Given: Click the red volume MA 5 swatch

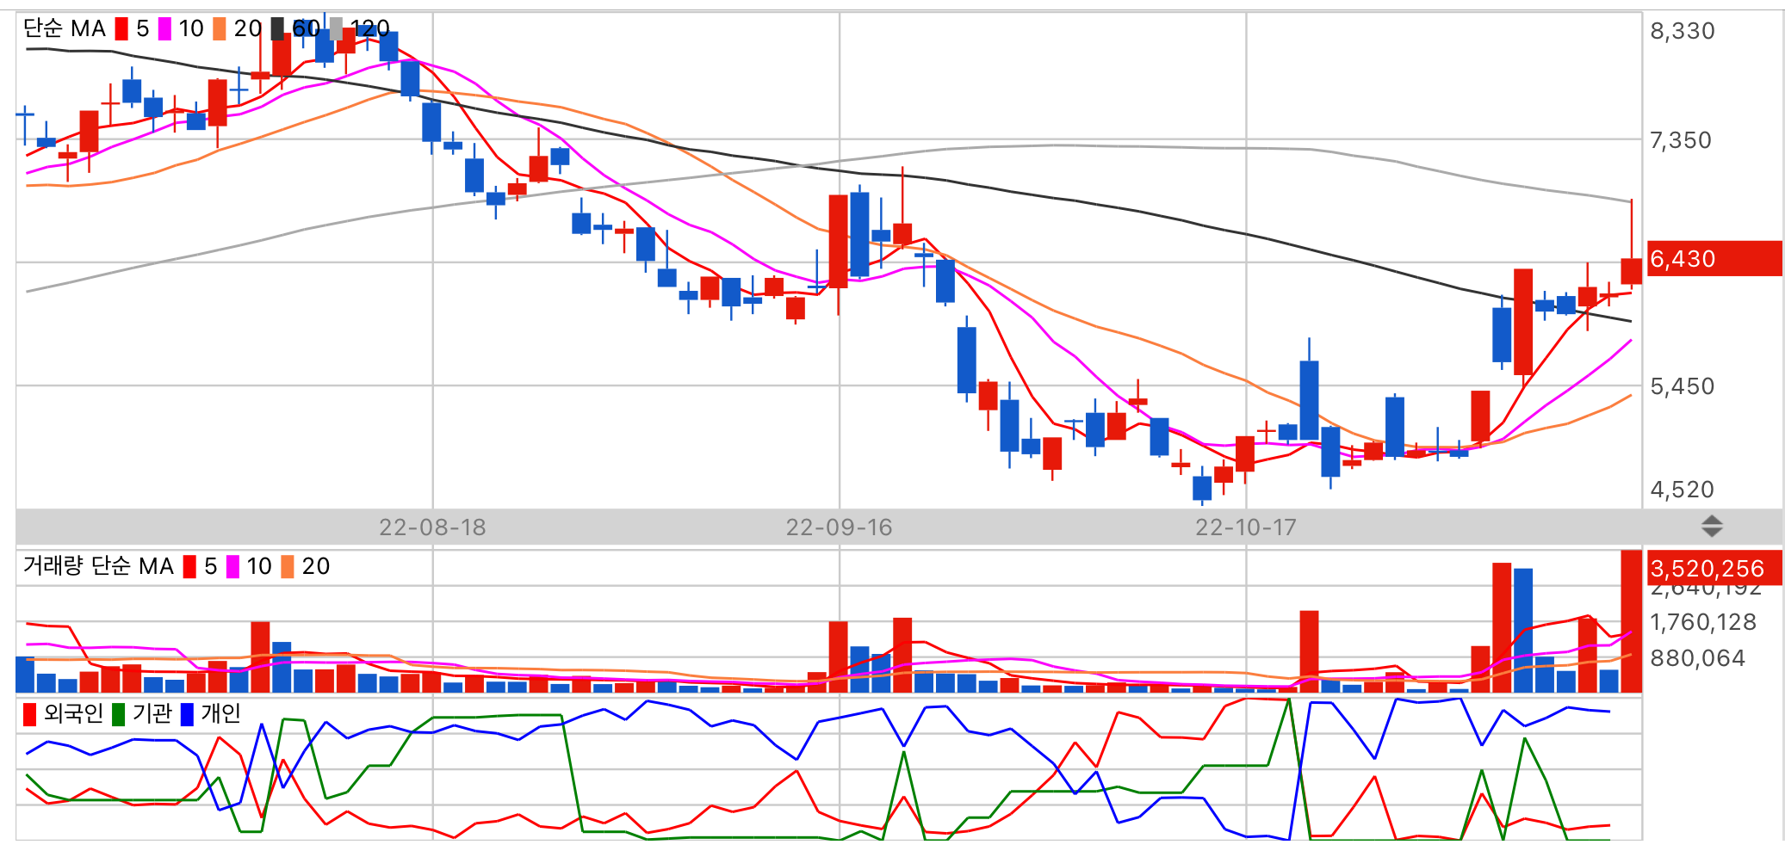Looking at the screenshot, I should click(189, 567).
